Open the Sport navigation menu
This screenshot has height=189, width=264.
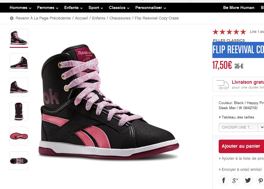(x=96, y=8)
